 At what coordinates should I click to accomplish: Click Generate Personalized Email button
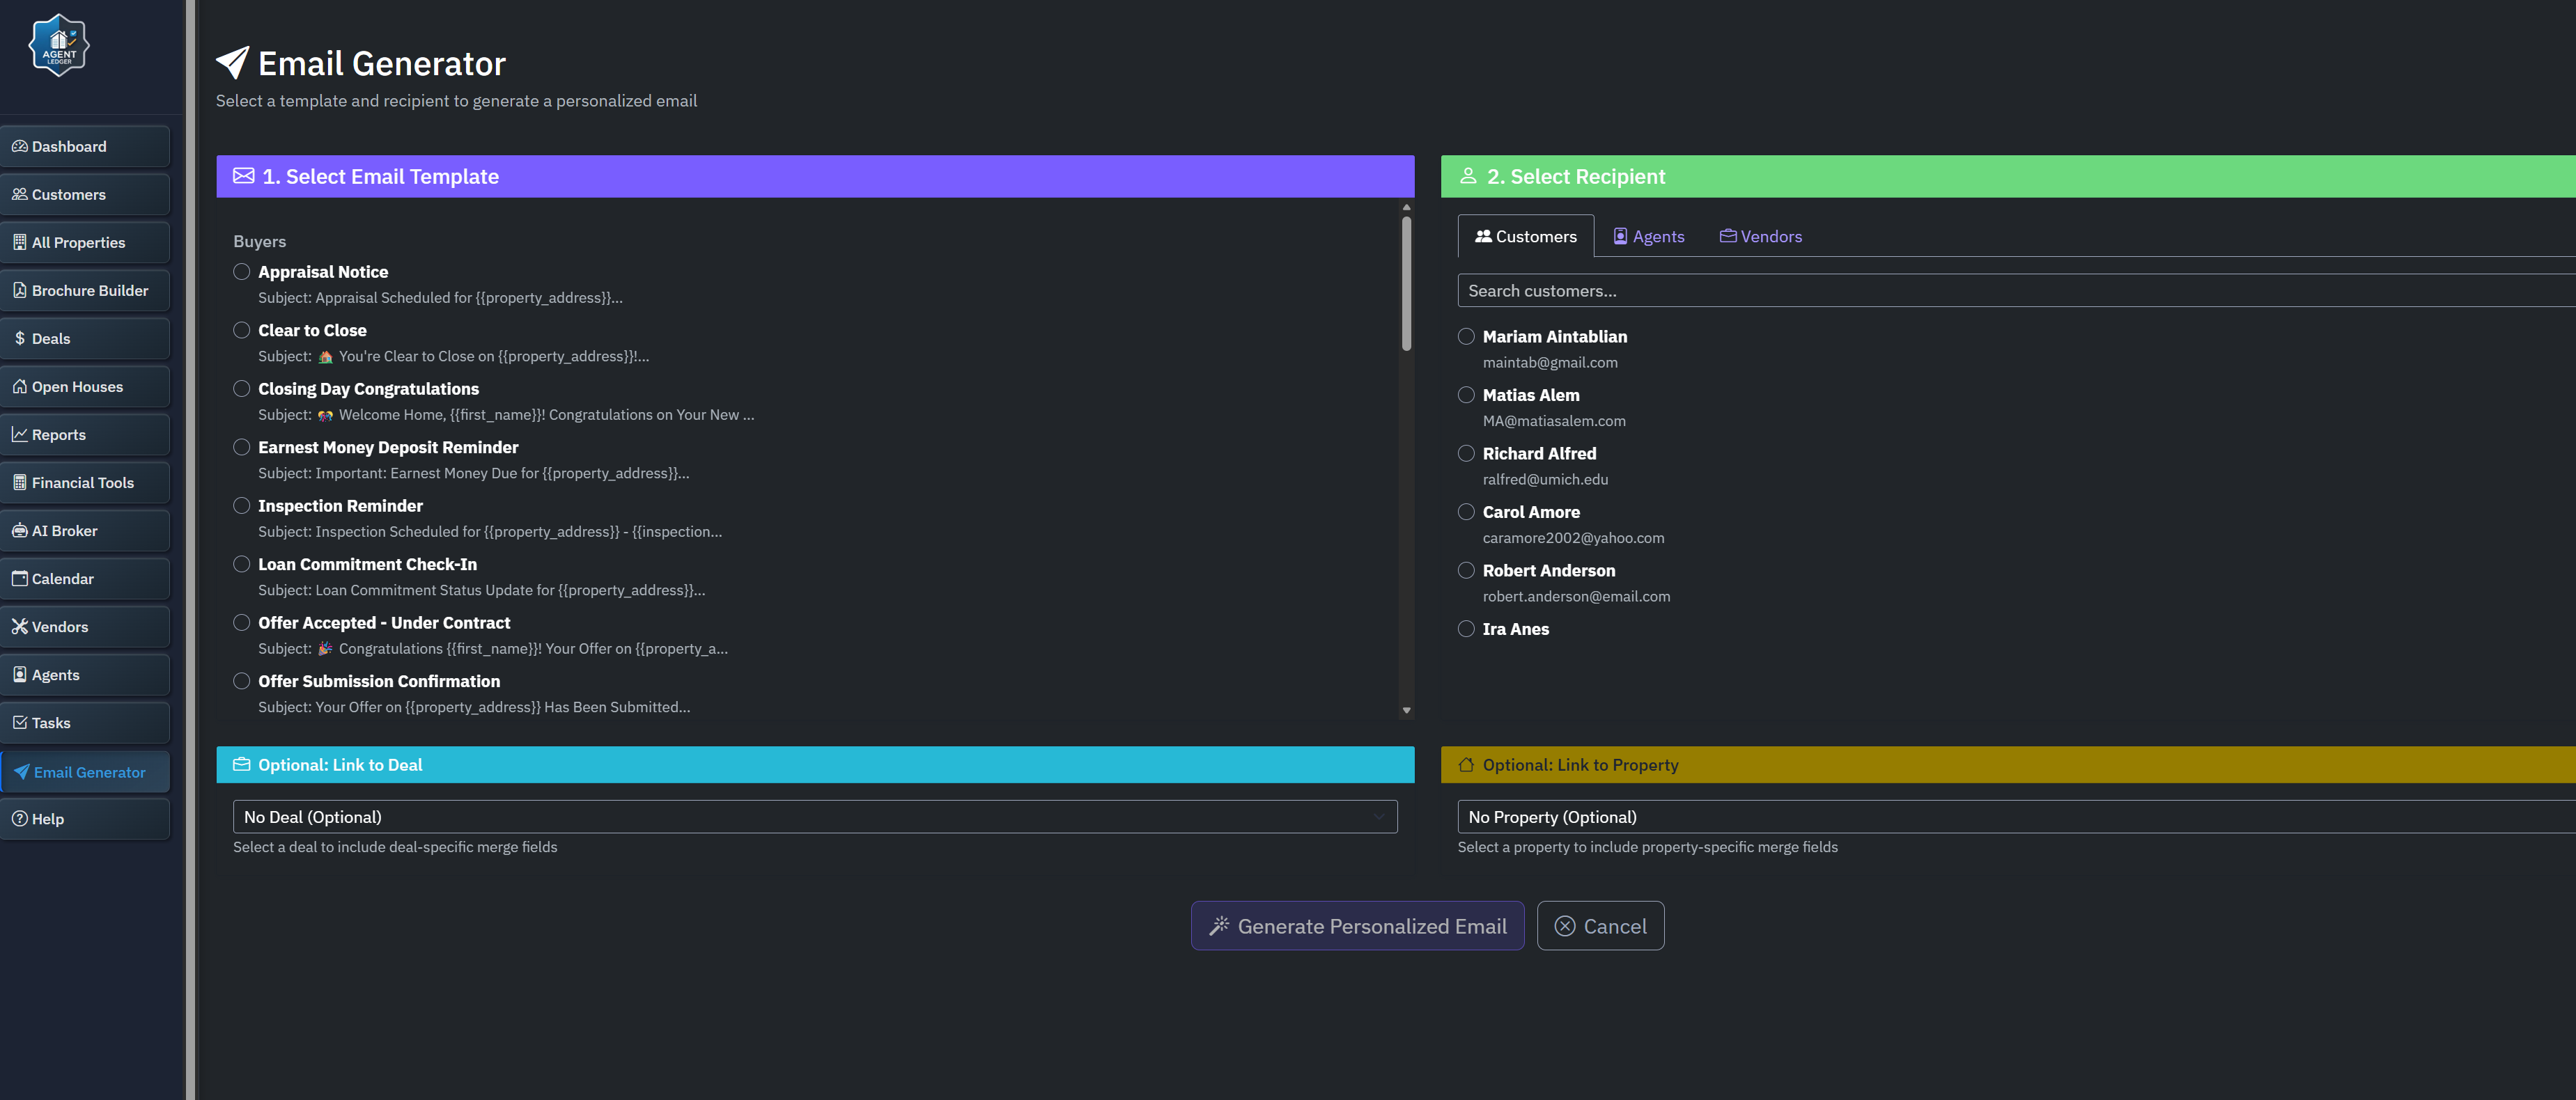click(x=1357, y=926)
